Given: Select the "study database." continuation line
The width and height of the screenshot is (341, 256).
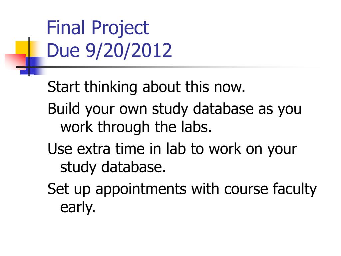Looking at the screenshot, I should click(x=113, y=167).
